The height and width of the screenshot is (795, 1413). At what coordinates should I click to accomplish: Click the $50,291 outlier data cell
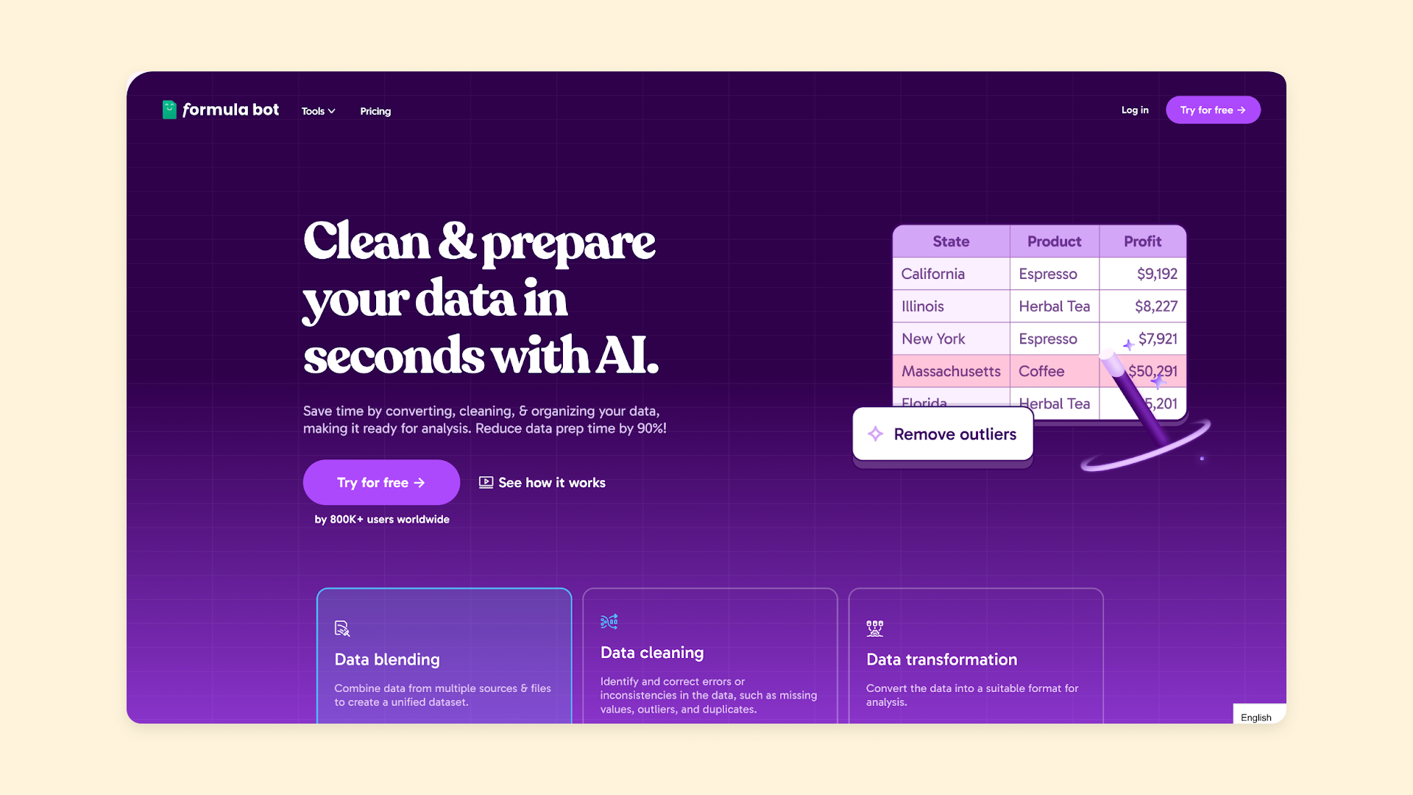pyautogui.click(x=1148, y=371)
